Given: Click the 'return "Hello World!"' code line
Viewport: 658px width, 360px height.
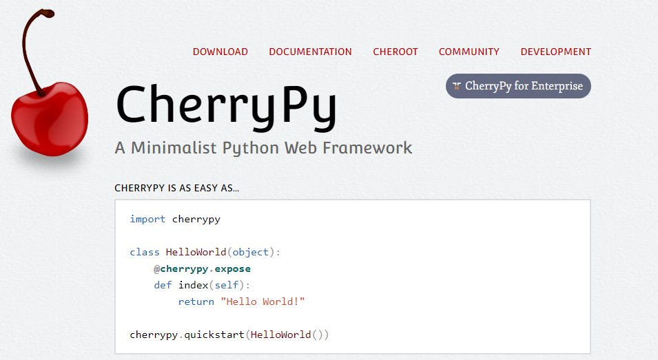Looking at the screenshot, I should [241, 301].
